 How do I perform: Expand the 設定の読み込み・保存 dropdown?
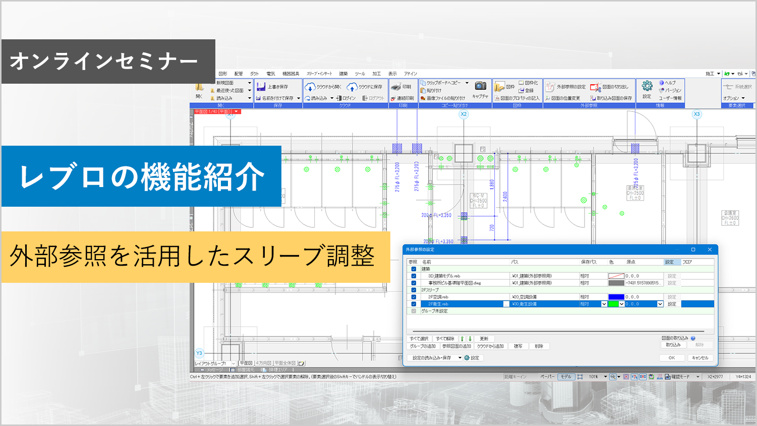(x=460, y=358)
